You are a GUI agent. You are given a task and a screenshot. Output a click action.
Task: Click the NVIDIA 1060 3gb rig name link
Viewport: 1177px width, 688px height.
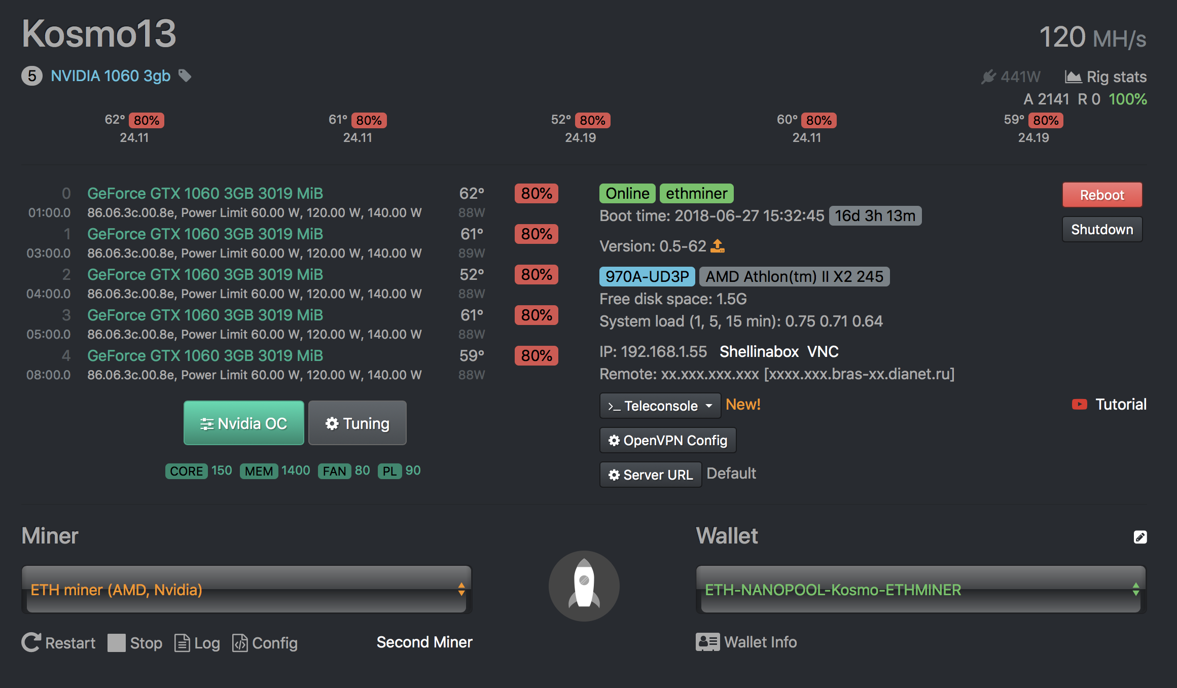(111, 76)
